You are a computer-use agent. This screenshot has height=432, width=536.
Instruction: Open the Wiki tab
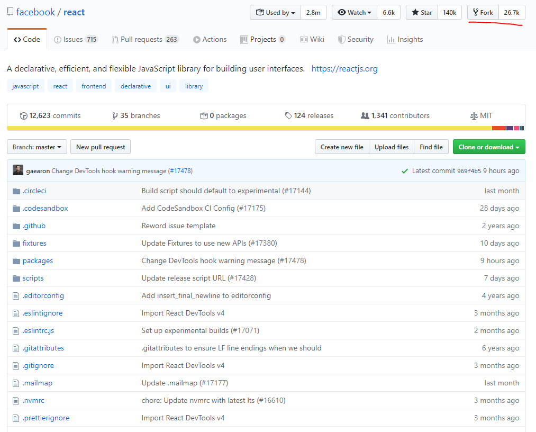pyautogui.click(x=312, y=39)
